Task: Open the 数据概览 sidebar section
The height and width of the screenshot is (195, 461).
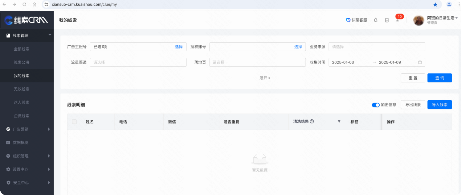Action: (x=22, y=142)
